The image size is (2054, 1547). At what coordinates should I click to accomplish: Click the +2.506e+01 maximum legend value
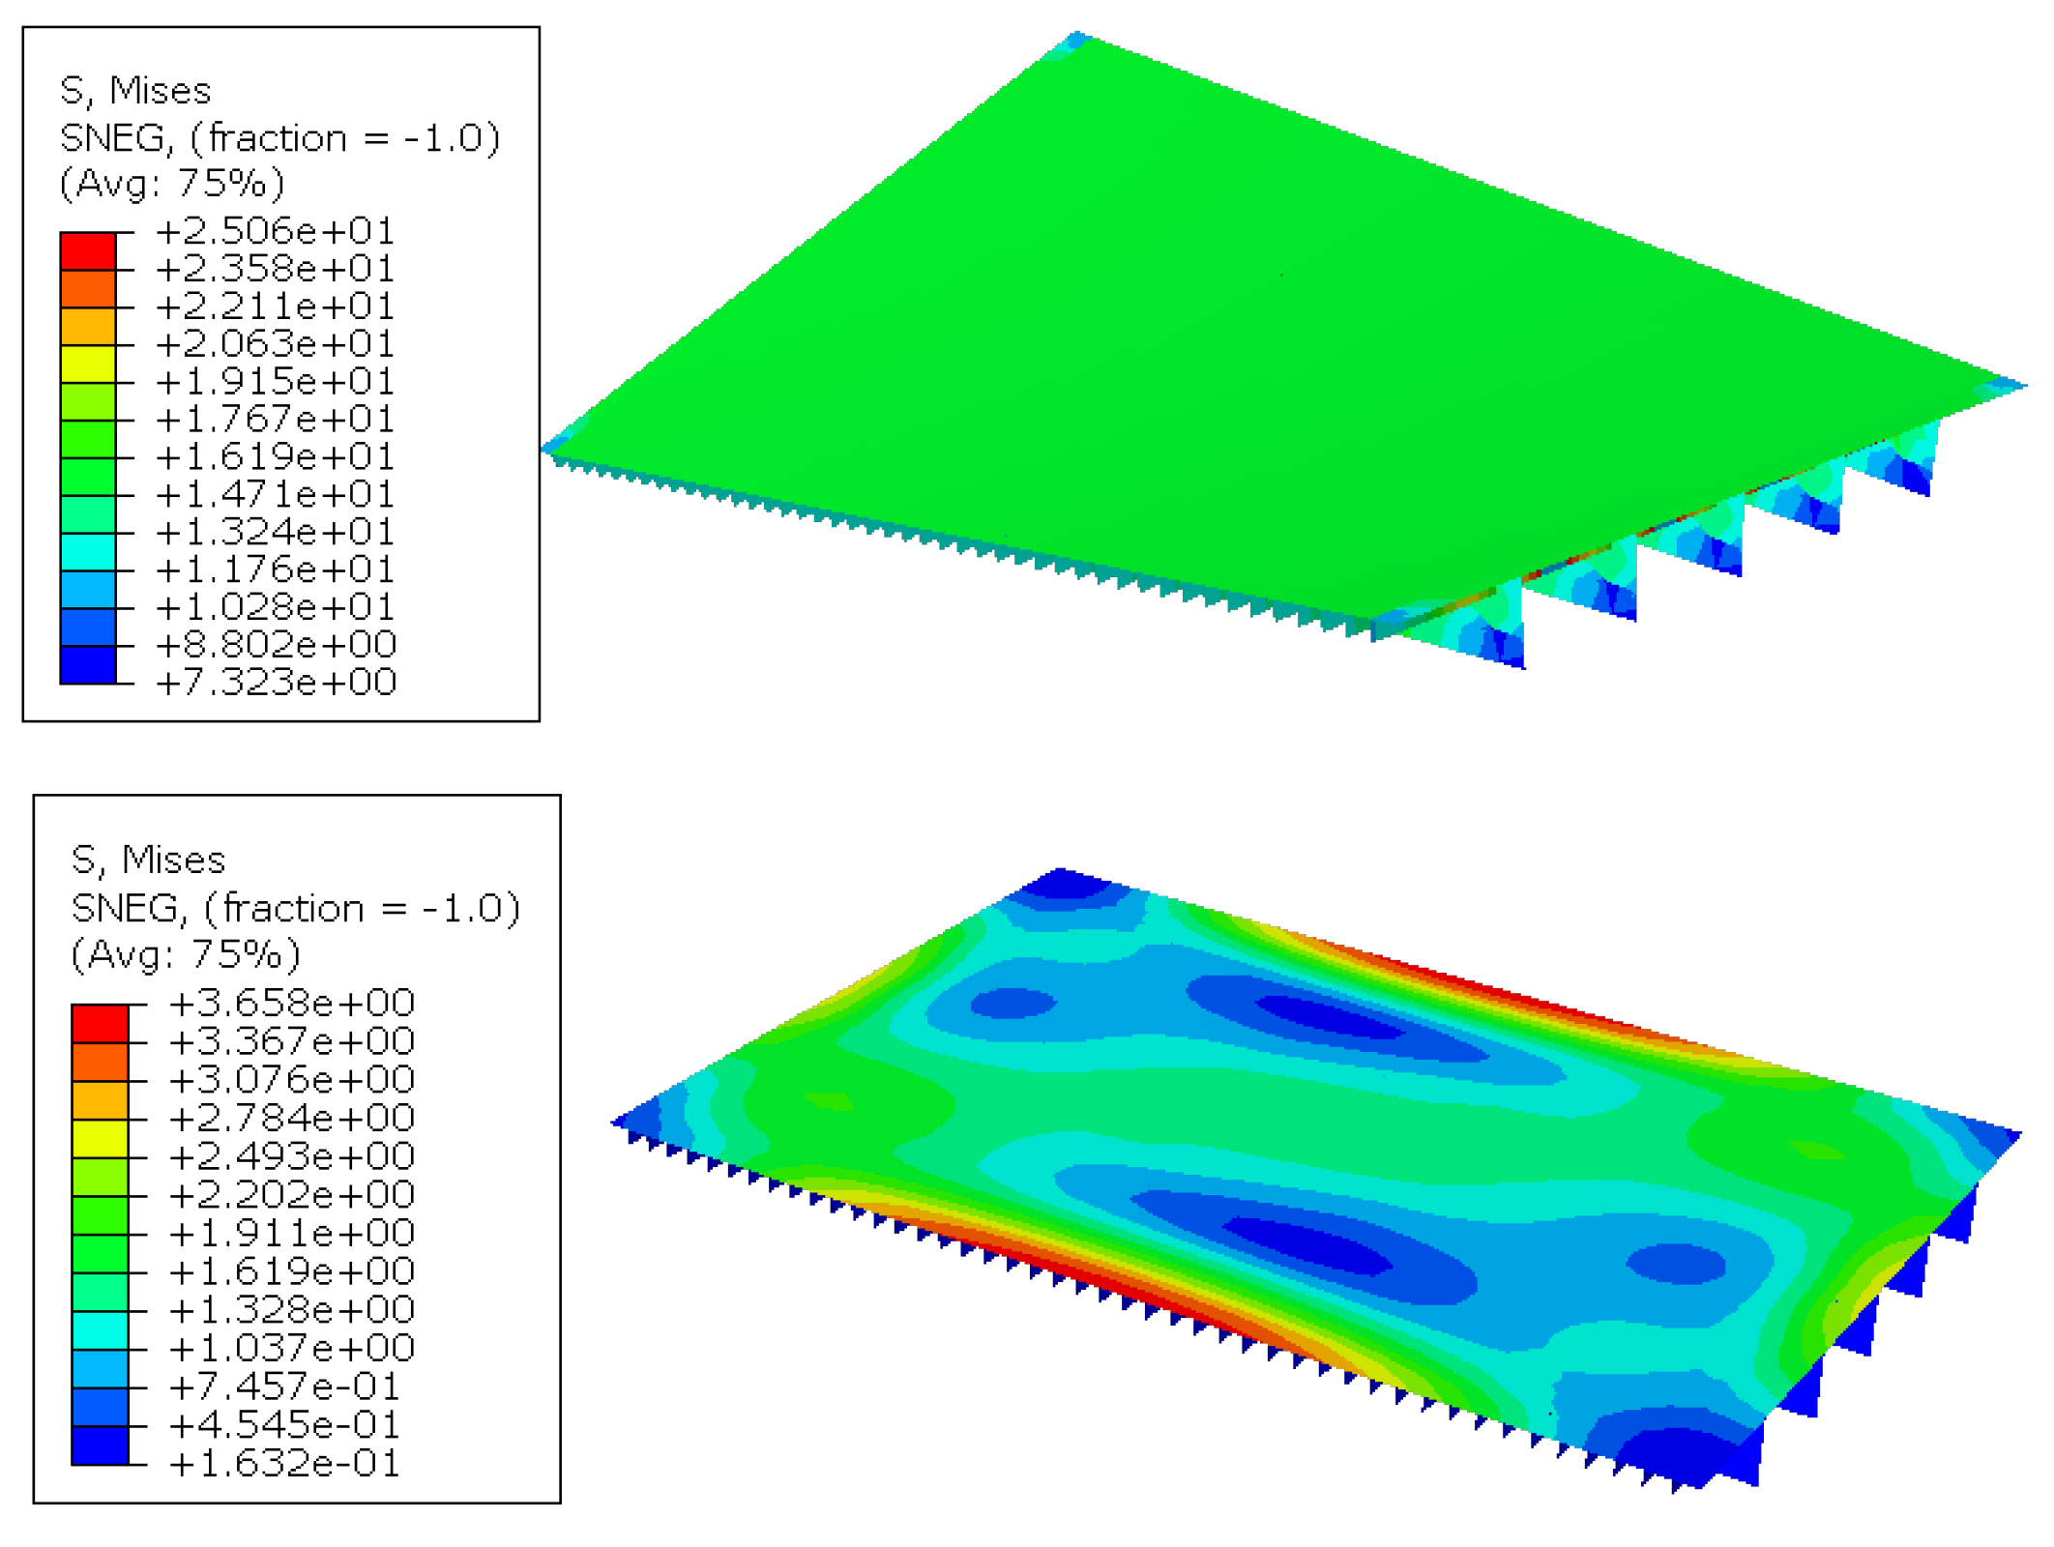(275, 231)
